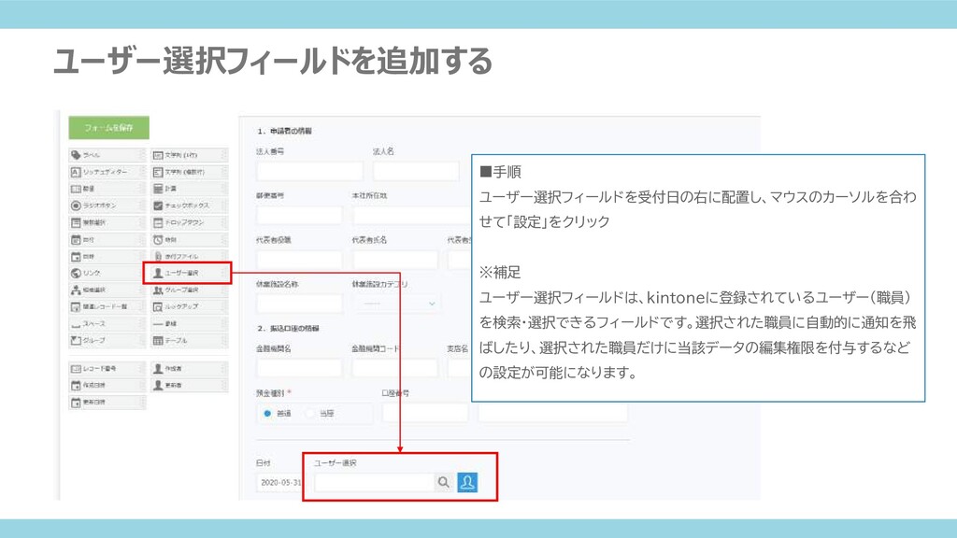
Task: Choose the 組織選択 field type
Action: (107, 290)
